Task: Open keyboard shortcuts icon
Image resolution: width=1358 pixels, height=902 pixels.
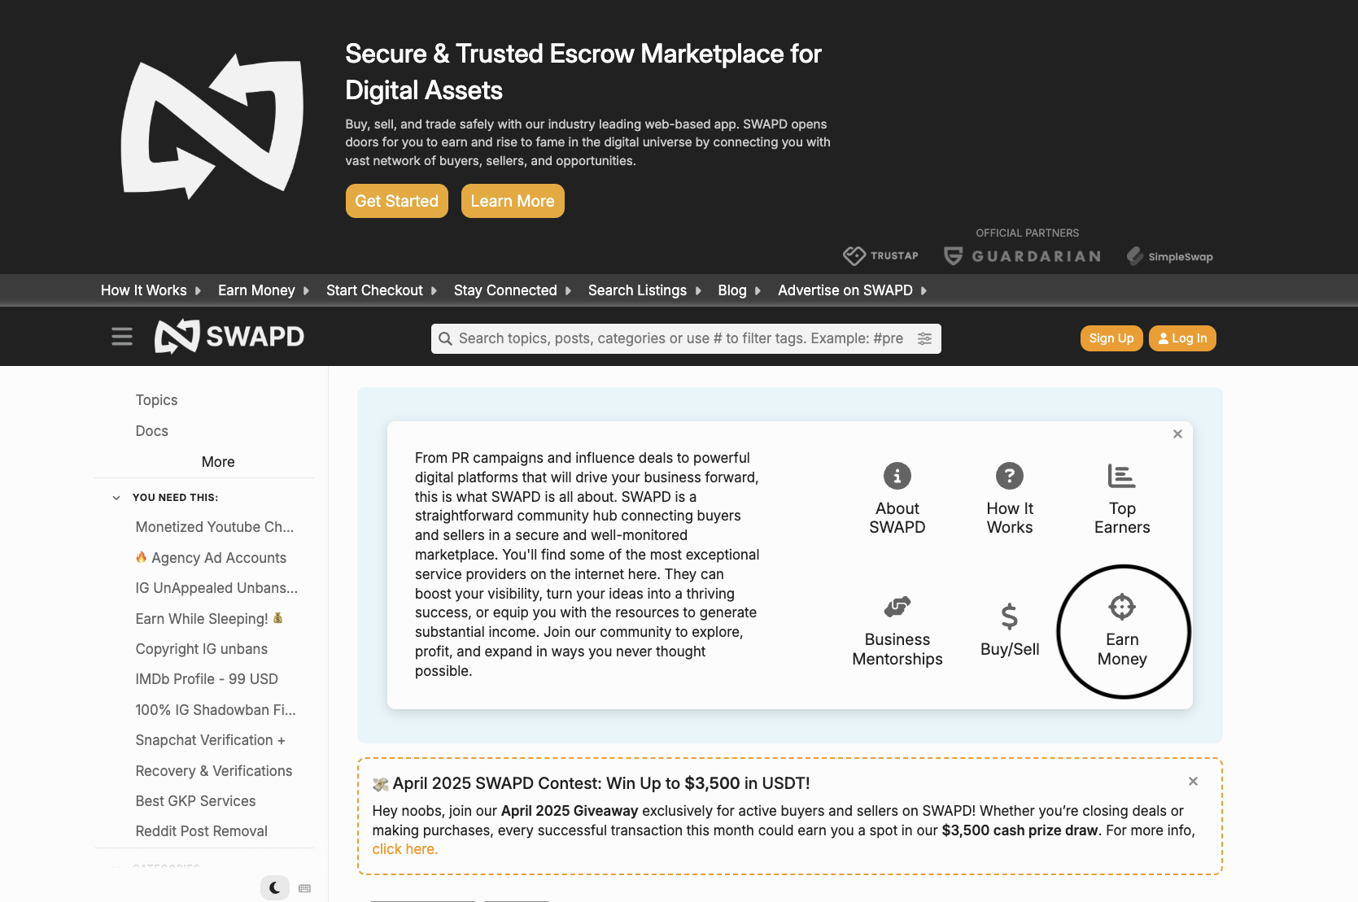Action: point(305,888)
